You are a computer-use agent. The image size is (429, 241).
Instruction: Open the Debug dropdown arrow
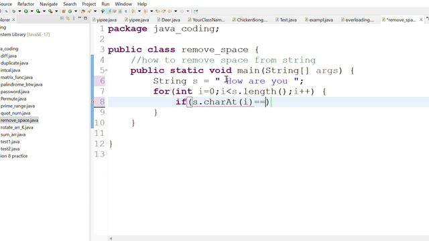click(x=19, y=11)
